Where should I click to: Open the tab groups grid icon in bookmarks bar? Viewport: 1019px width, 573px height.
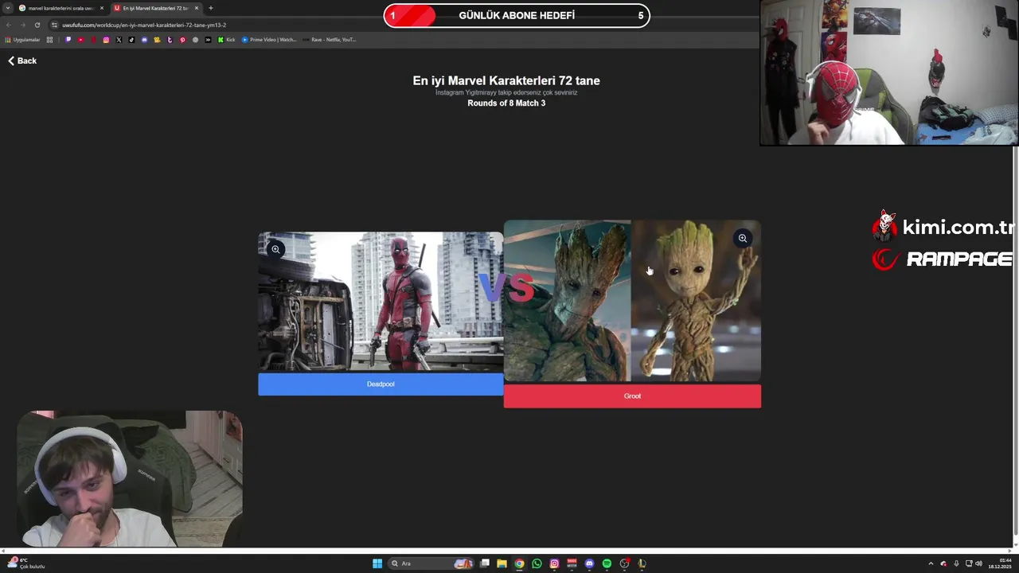(49, 40)
